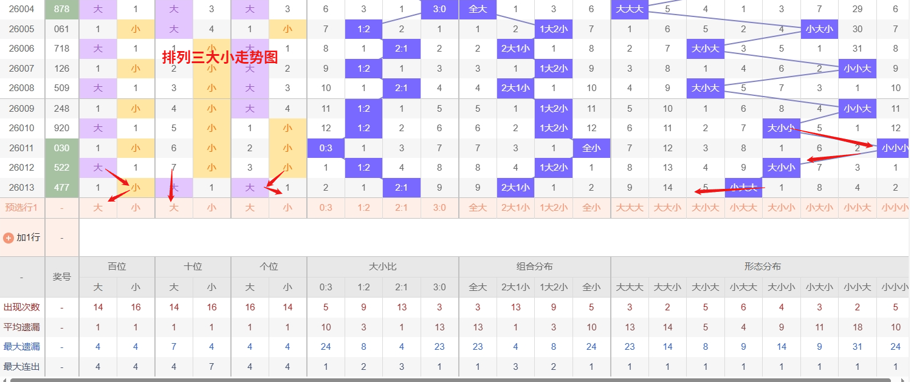
Task: Click 最大连出 value 7 under 十位 小
Action: tap(211, 367)
